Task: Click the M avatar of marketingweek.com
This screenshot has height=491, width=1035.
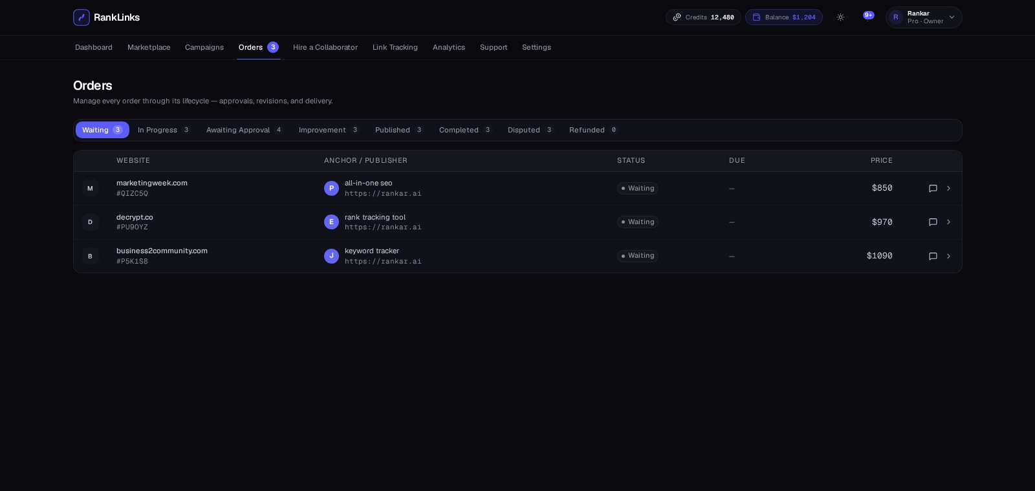Action: pos(90,189)
